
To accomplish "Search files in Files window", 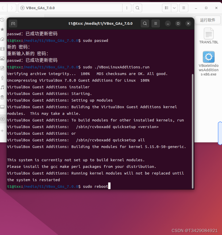I will [137, 8].
